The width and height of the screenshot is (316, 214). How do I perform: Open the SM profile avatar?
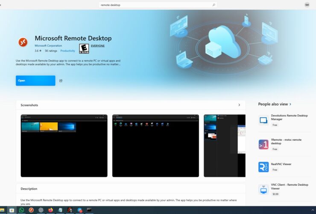(x=307, y=5)
